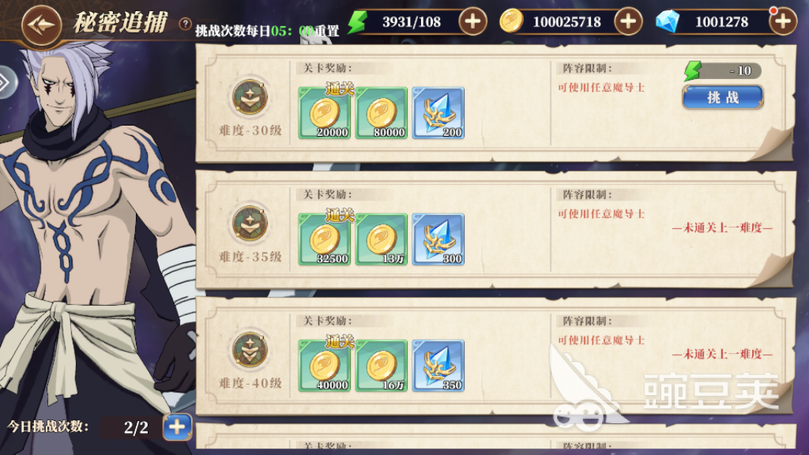Go back using the arrow button
Screen dimensions: 809x455
41,24
